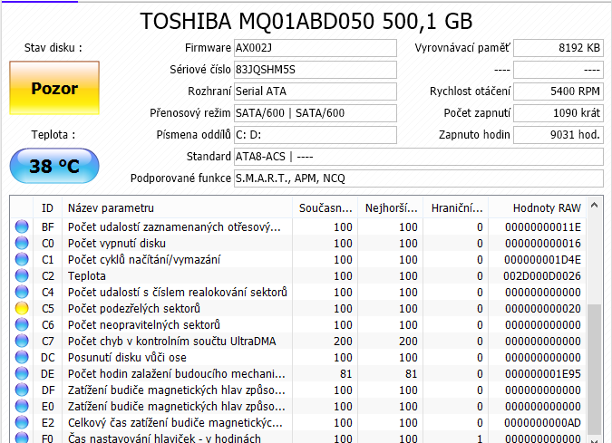This screenshot has width=612, height=443.
Task: Select 'Počet udalostí s číslem realokování sektorů'
Action: 298,293
